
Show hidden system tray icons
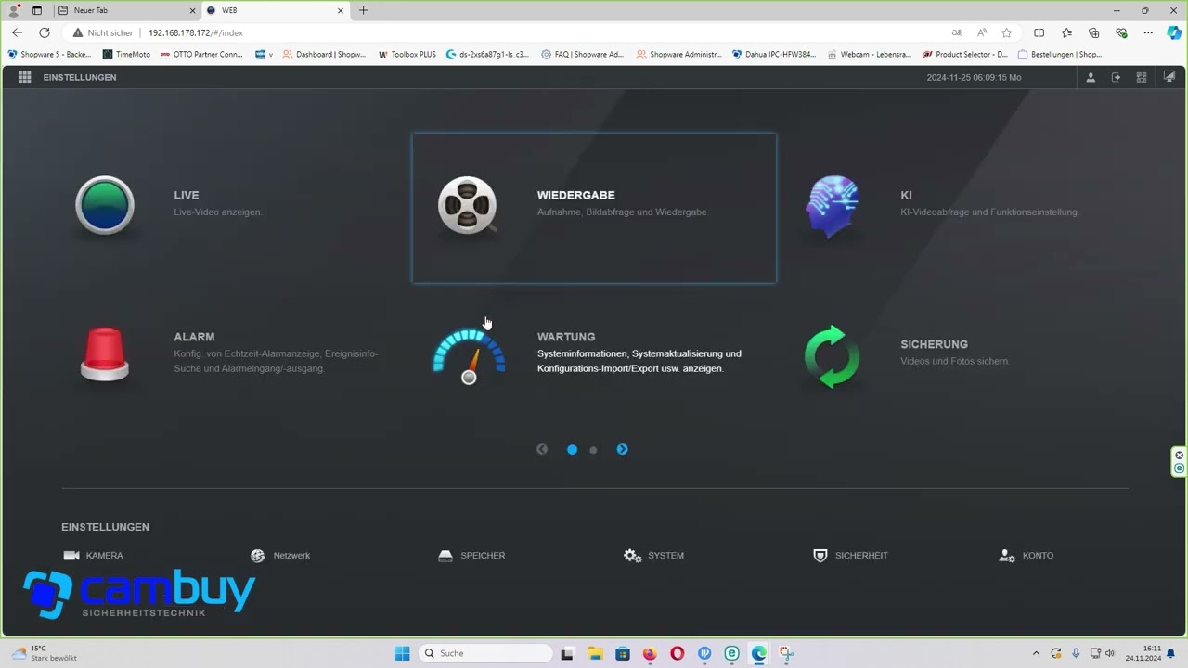click(1036, 653)
